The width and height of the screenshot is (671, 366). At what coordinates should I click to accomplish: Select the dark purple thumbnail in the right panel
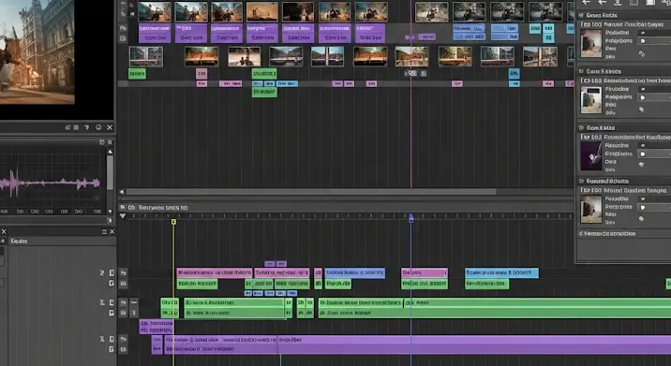591,155
